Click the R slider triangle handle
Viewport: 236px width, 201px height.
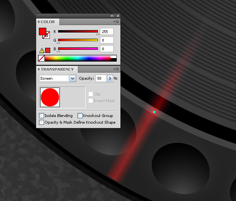click(98, 34)
